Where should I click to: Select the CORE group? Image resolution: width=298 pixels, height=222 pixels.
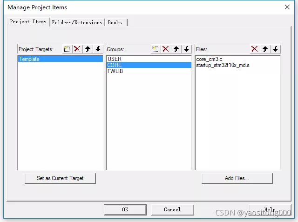(149, 65)
